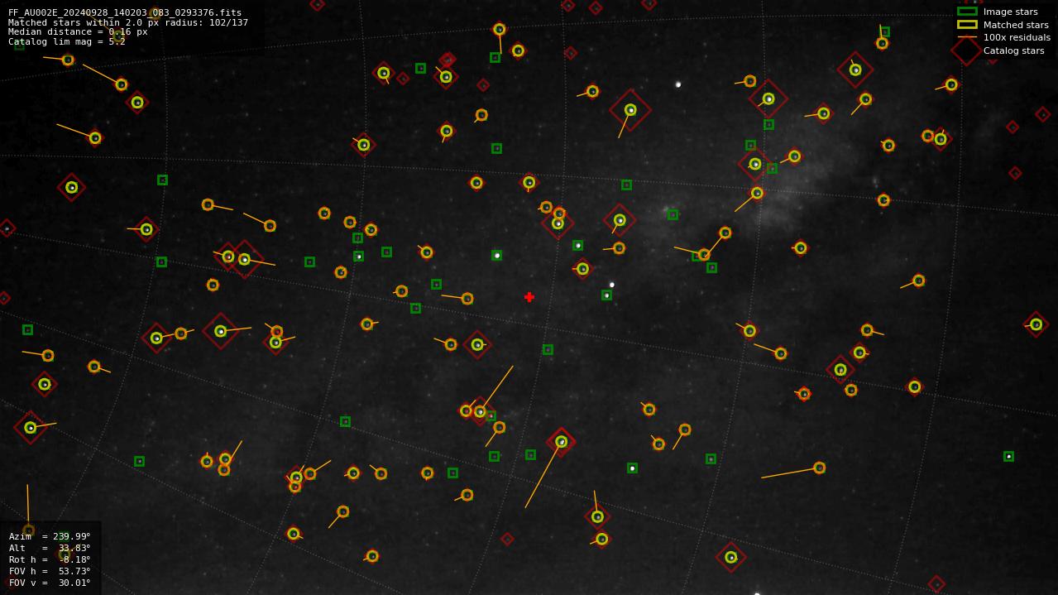Click the 'Azim = 239.99°' readout

coord(50,536)
